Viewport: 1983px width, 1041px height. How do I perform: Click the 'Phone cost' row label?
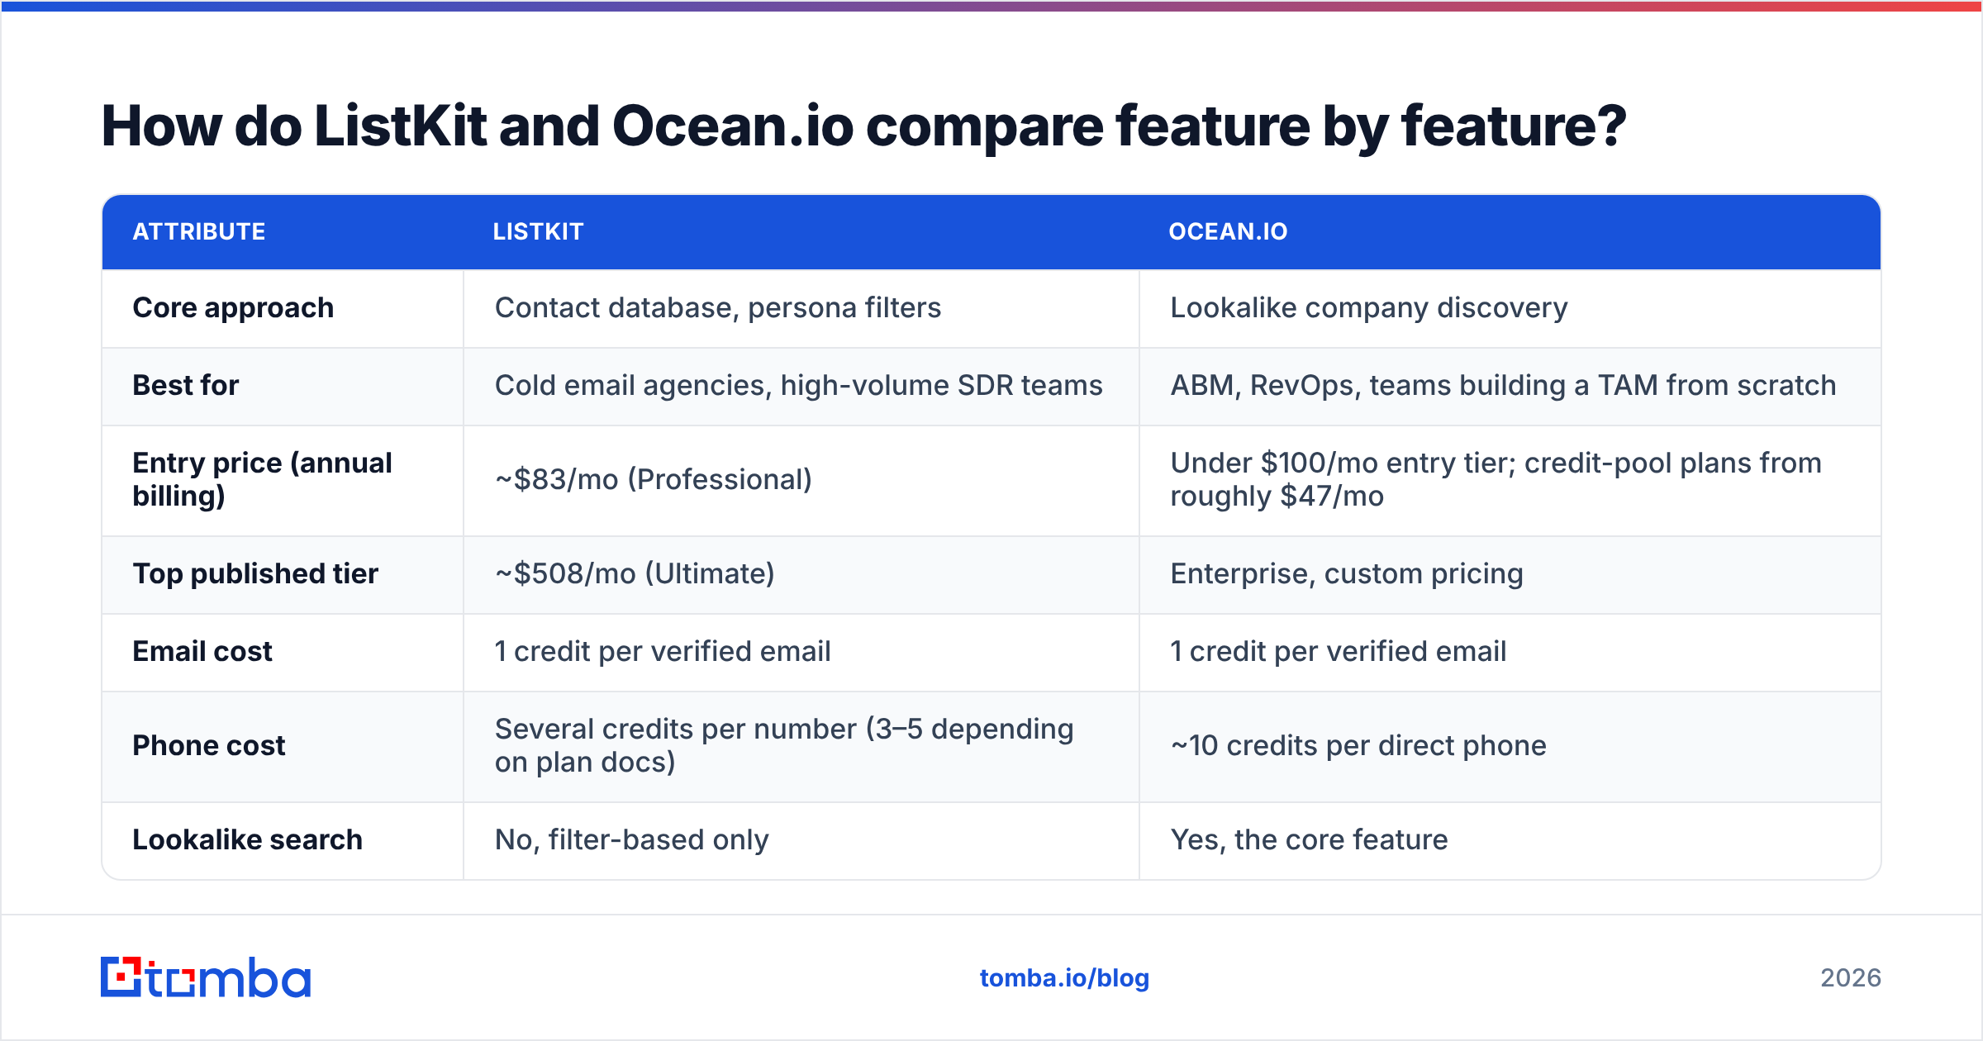[209, 746]
